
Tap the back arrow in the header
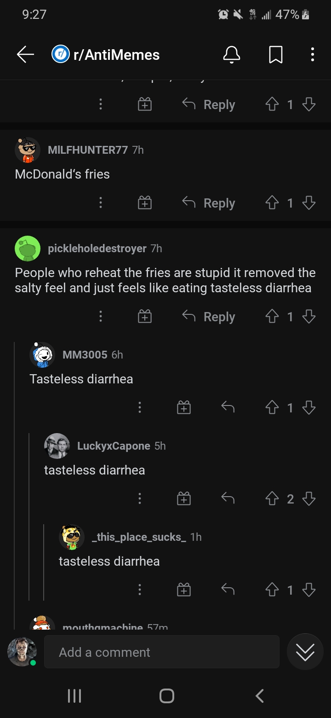(x=26, y=55)
